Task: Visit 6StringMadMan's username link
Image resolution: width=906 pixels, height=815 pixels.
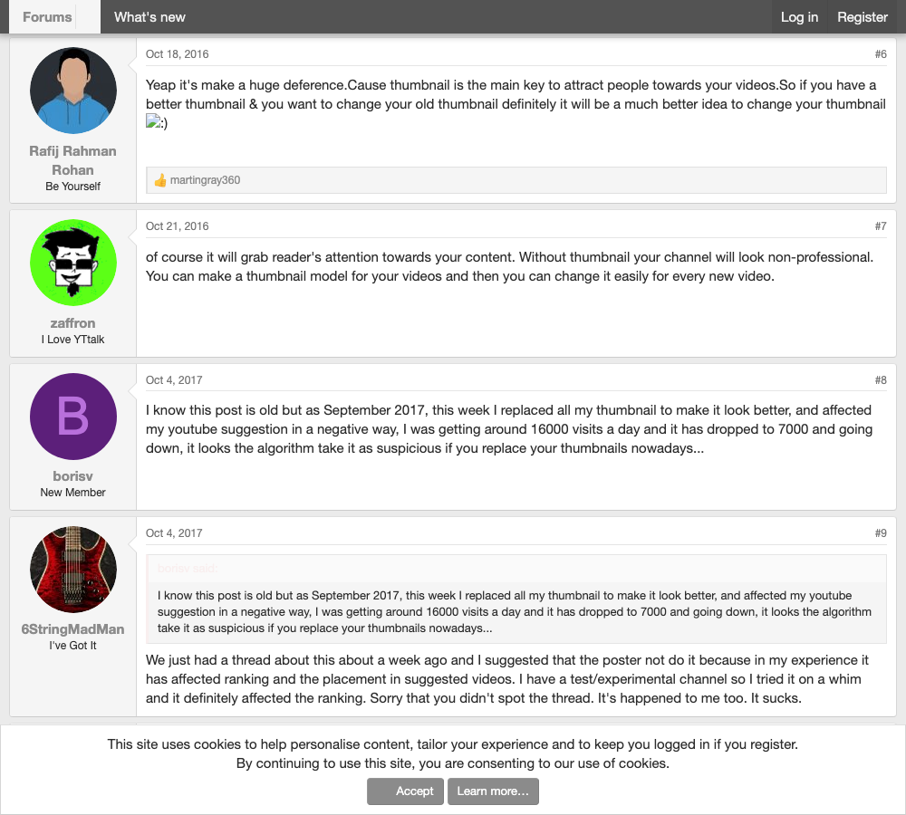Action: pyautogui.click(x=72, y=629)
